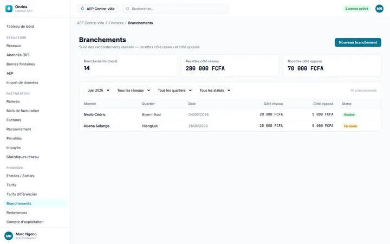This screenshot has height=244, width=390.
Task: Click the AEP Centre-ville breadcrumb link
Action: point(90,23)
